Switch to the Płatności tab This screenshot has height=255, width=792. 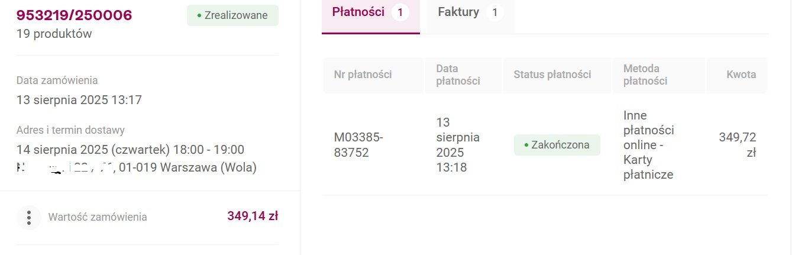click(x=371, y=17)
